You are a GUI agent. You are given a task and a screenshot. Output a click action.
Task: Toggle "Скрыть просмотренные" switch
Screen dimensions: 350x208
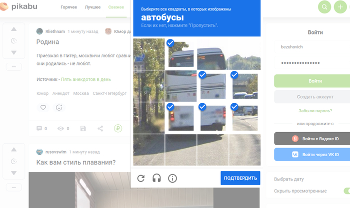coord(346,191)
